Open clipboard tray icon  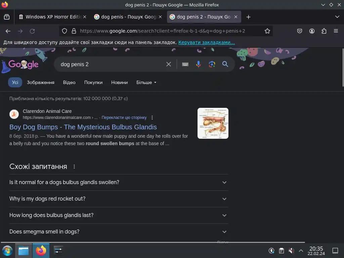click(282, 251)
